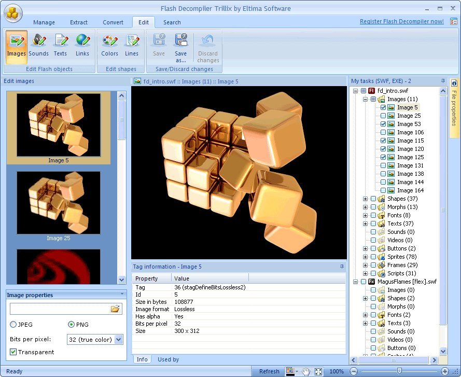Click the Save as icon
Image resolution: width=461 pixels, height=377 pixels.
(x=181, y=48)
